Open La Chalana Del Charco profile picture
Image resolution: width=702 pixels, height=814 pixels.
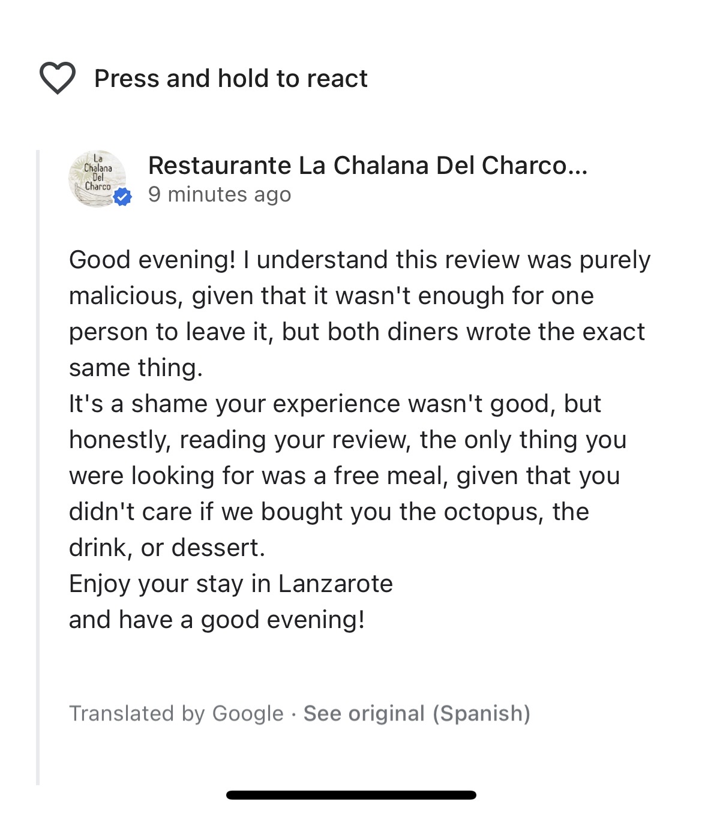point(97,178)
